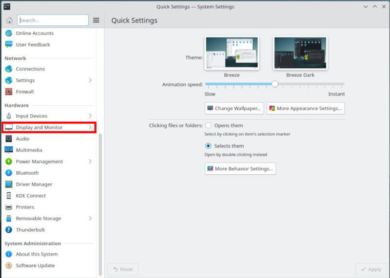This screenshot has height=278, width=390.
Task: Select the Breeze theme thumbnail
Action: [232, 53]
